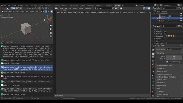This screenshot has height=103, width=183.
Task: Open the Scene properties tab icon
Action: [153, 64]
